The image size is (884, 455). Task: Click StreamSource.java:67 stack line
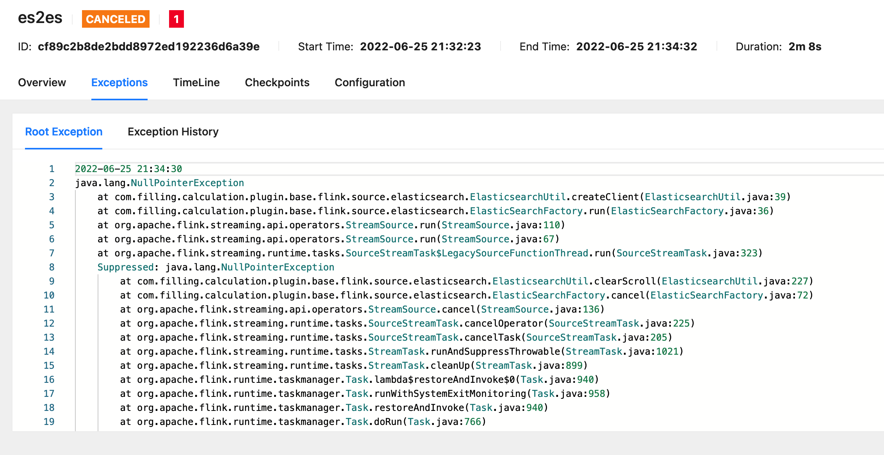[328, 239]
